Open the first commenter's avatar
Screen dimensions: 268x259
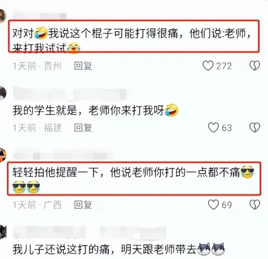click(3, 16)
